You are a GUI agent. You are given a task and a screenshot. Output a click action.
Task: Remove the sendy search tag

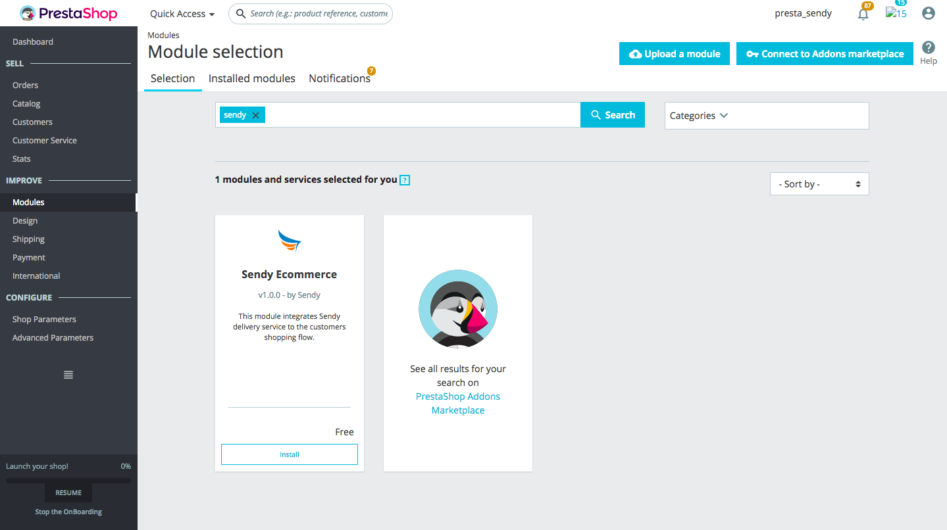(x=255, y=115)
